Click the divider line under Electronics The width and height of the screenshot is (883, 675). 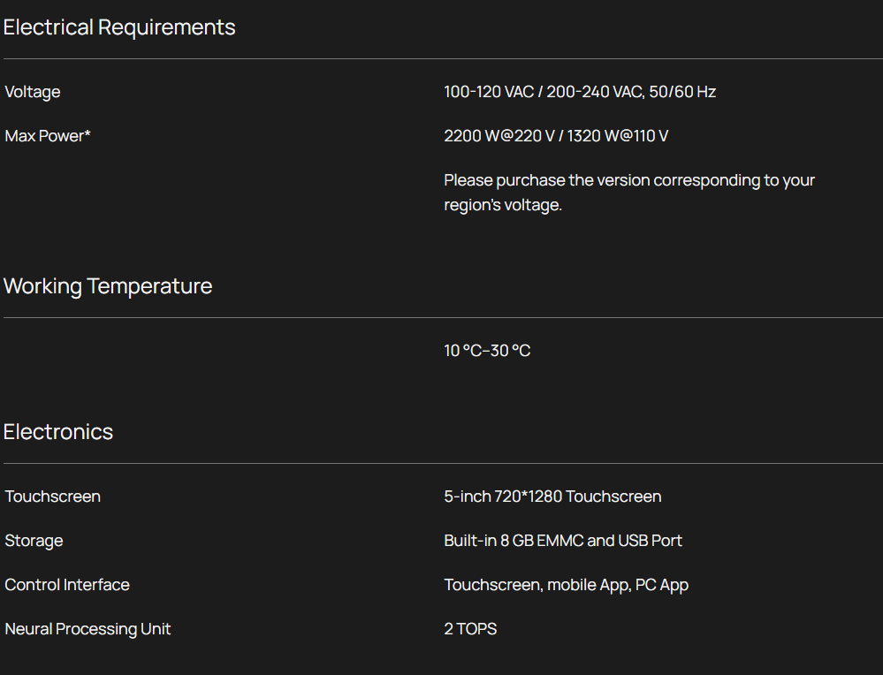coord(442,464)
